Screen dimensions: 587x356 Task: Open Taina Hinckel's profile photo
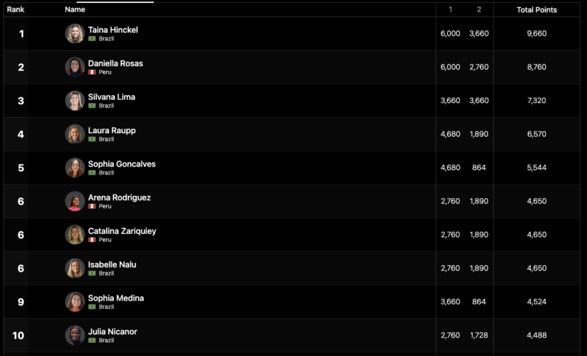click(75, 34)
